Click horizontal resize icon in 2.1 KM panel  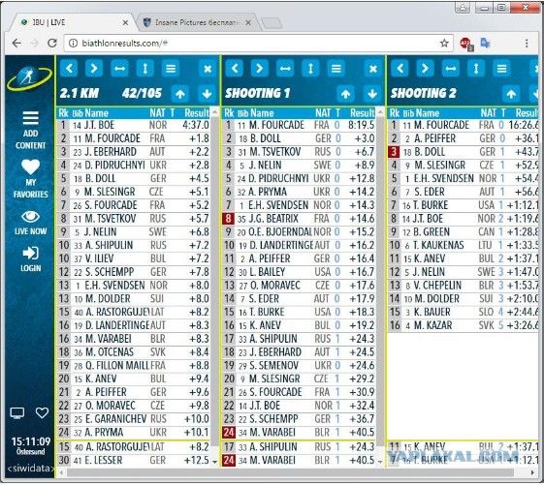tap(119, 68)
